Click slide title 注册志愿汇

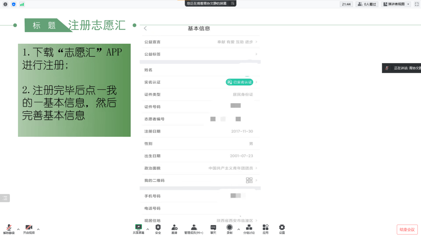click(97, 25)
